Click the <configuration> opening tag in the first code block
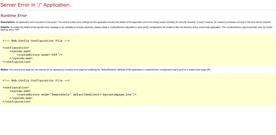276x135 pixels. pos(16,48)
